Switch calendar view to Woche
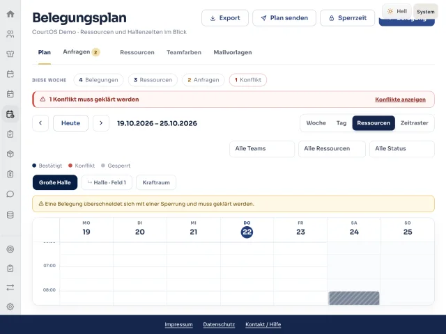 pyautogui.click(x=316, y=123)
